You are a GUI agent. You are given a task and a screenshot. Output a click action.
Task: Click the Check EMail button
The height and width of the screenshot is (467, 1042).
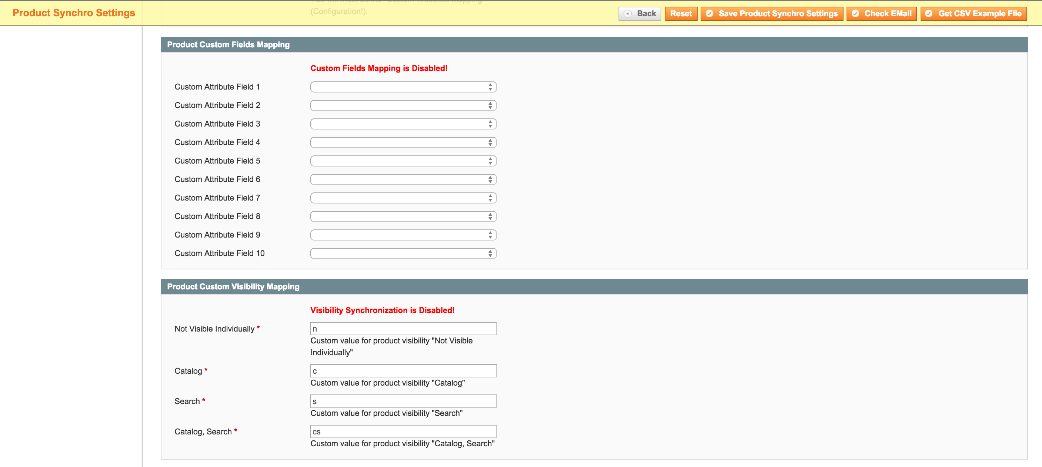click(881, 14)
